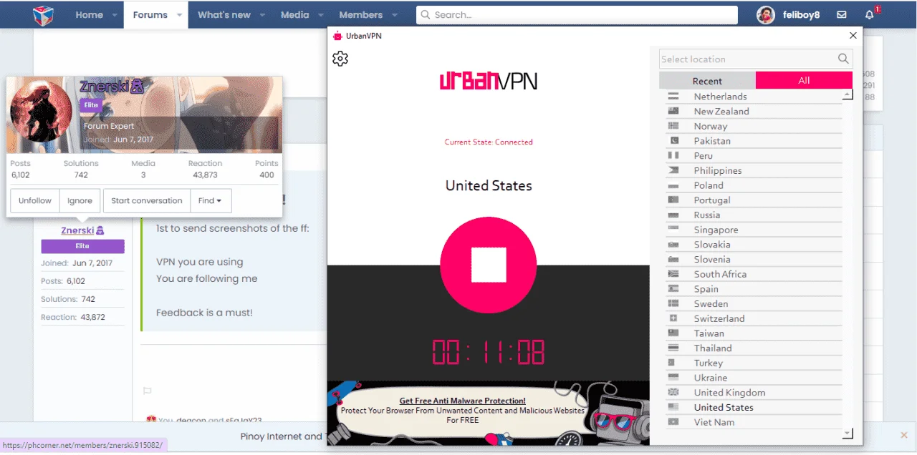Expand the Forums dropdown arrow
Viewport: 917px width, 455px height.
[x=180, y=14]
